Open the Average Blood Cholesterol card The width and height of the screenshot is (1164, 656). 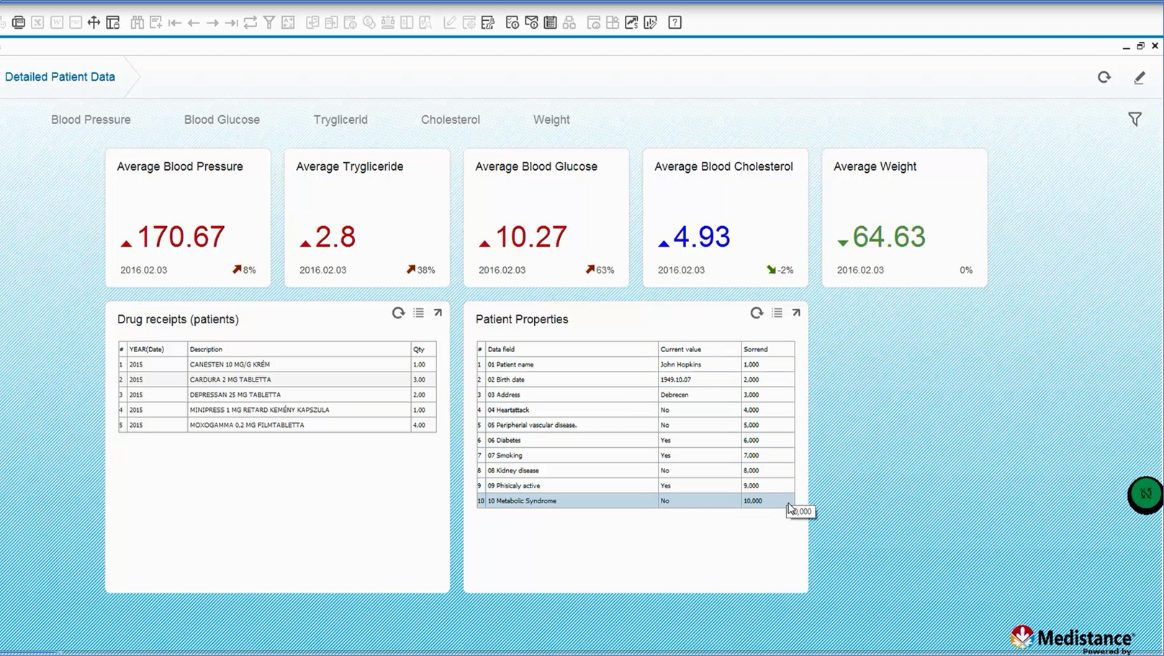coord(726,218)
